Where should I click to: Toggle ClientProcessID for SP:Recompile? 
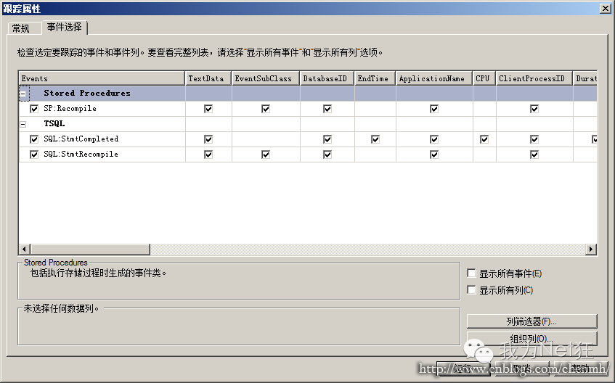click(x=534, y=109)
